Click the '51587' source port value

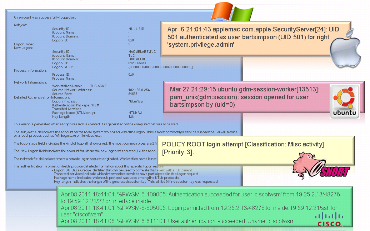tap(133, 94)
